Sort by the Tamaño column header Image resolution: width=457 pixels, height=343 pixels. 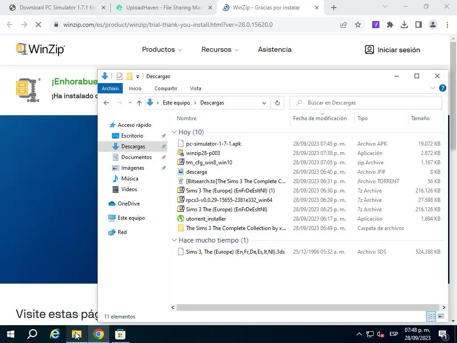(420, 118)
